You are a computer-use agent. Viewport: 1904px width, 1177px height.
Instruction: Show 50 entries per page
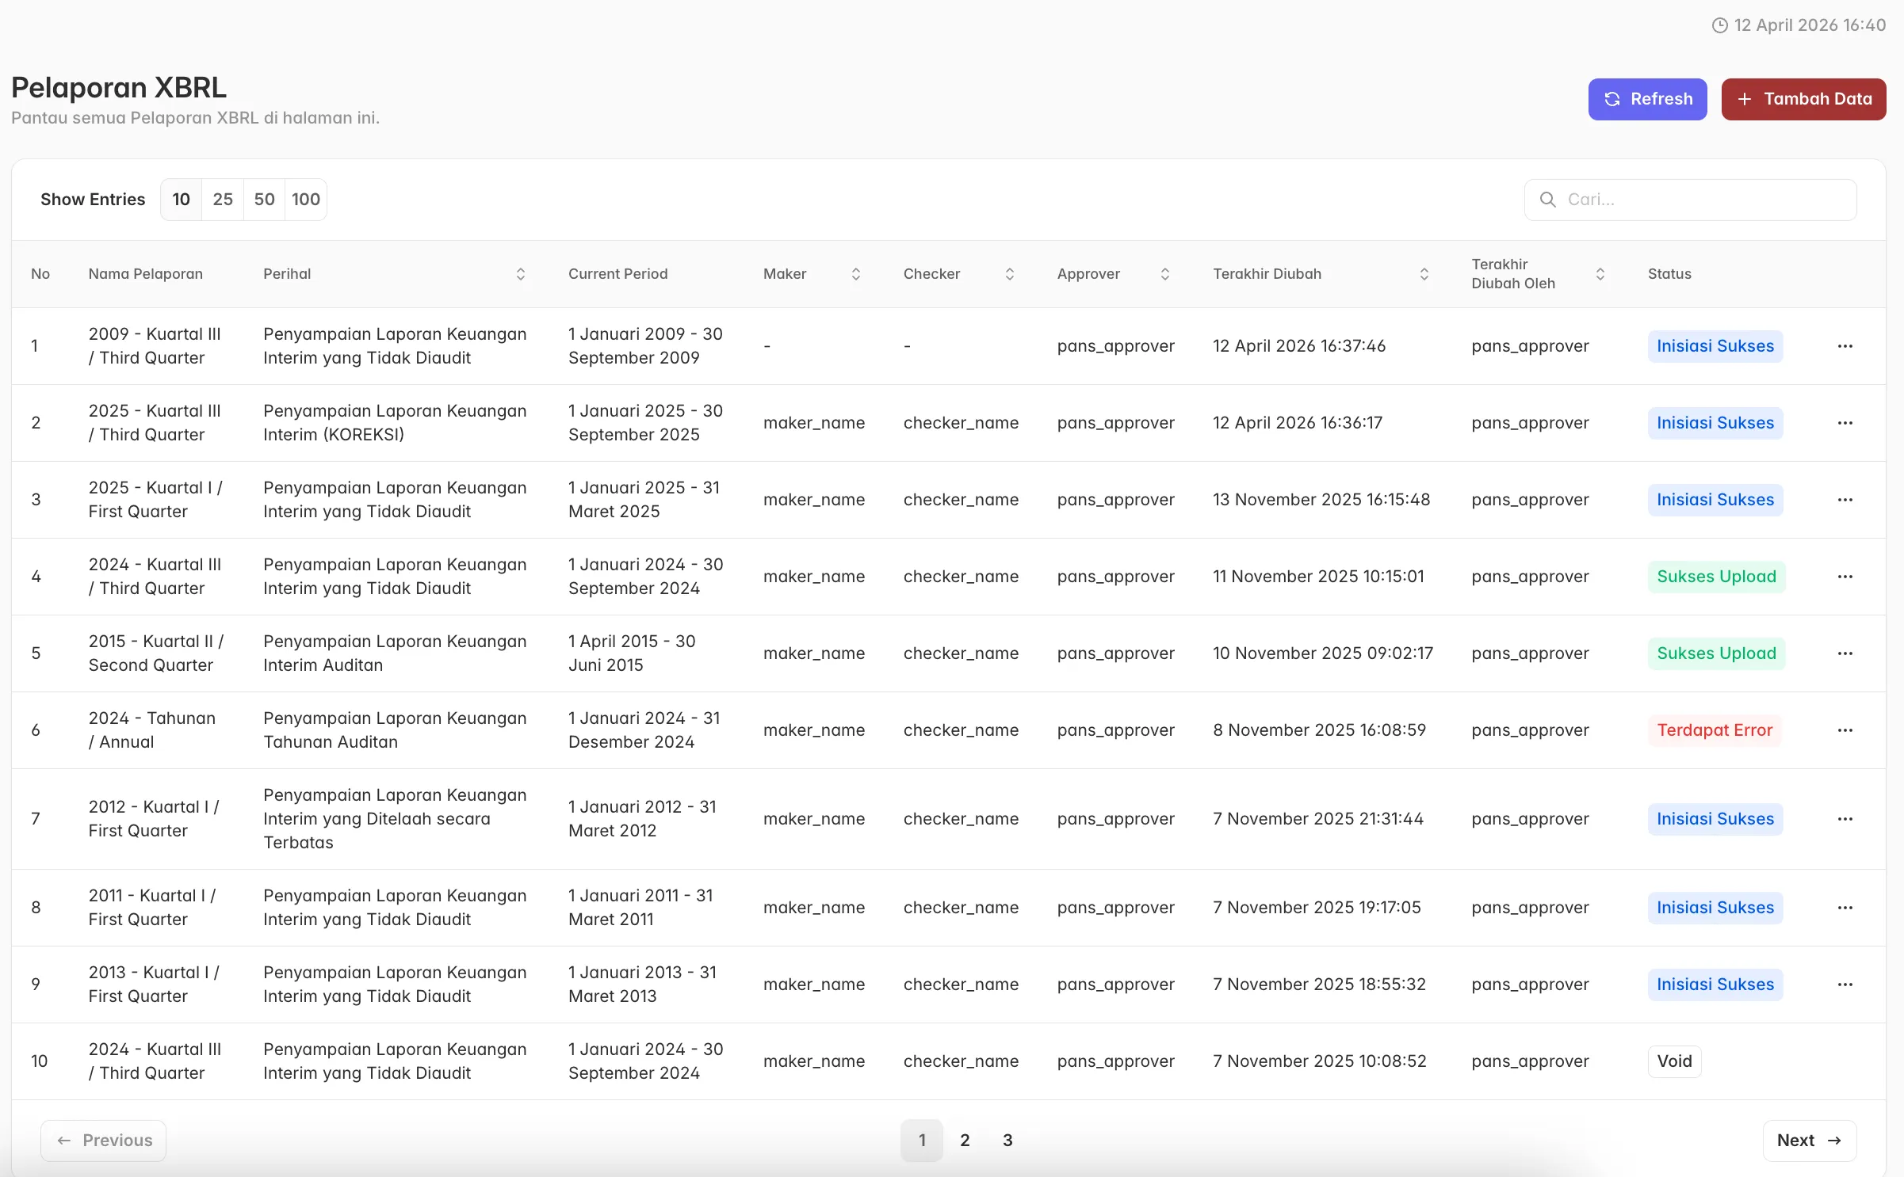pyautogui.click(x=264, y=200)
